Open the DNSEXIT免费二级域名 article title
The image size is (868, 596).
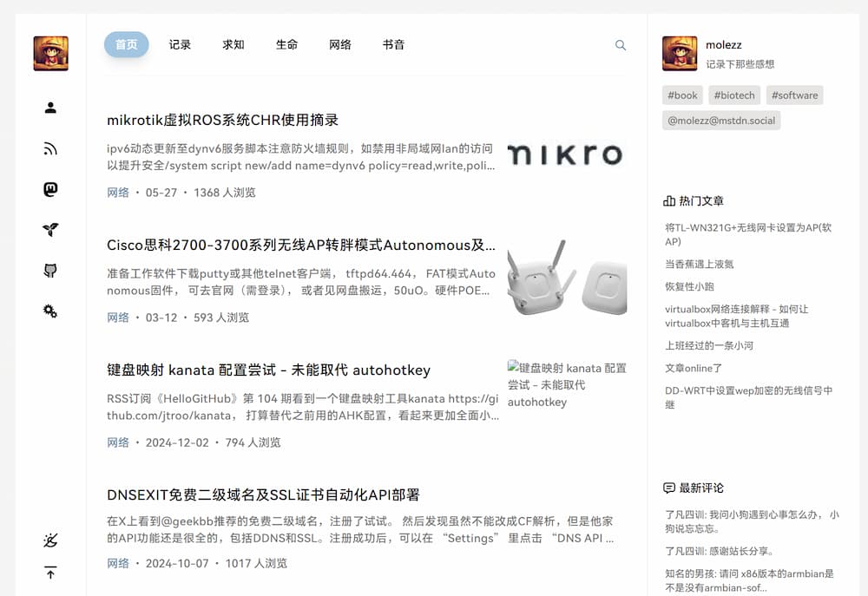click(x=264, y=494)
